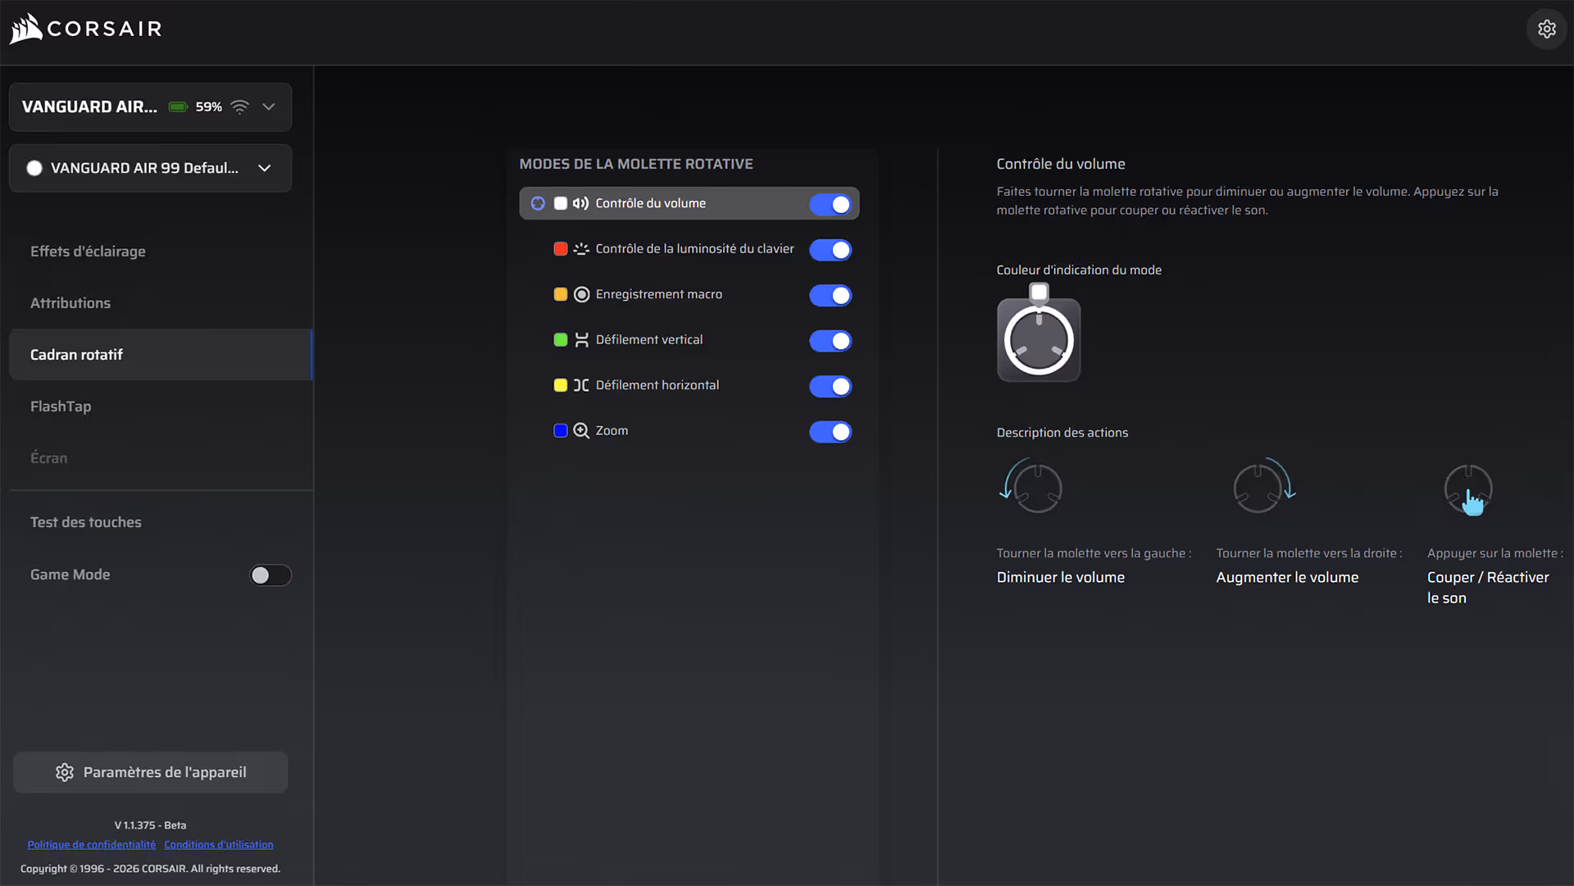
Task: Click the rotate-left dial illustration
Action: click(1031, 486)
